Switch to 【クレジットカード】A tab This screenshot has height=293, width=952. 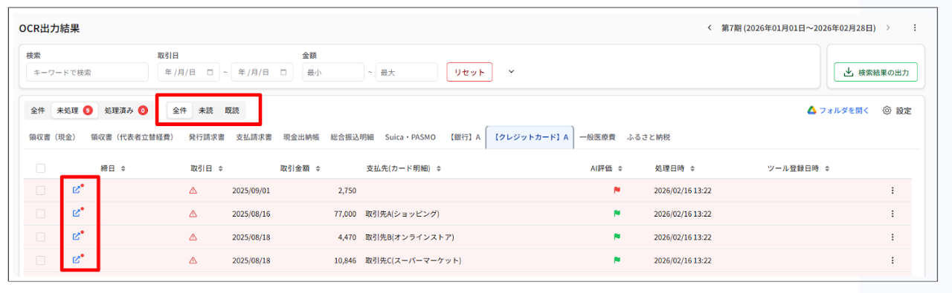[530, 137]
